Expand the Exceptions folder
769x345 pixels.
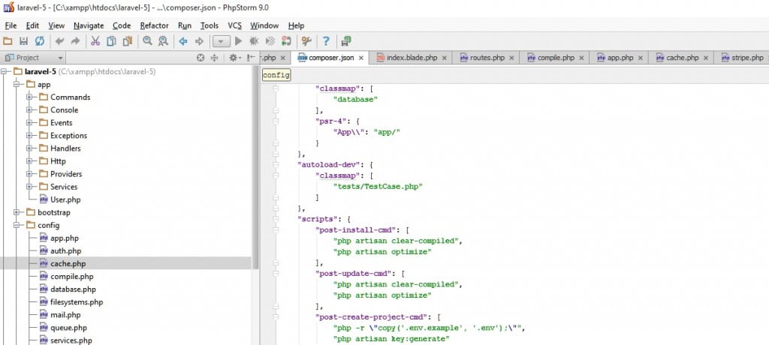30,135
